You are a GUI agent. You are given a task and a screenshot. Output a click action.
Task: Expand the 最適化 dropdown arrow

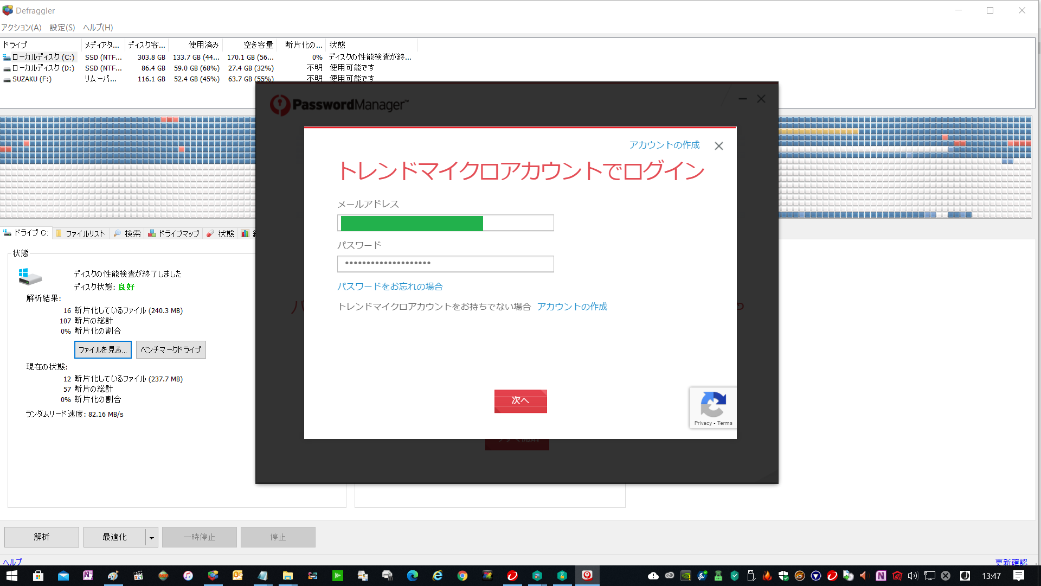(x=152, y=538)
